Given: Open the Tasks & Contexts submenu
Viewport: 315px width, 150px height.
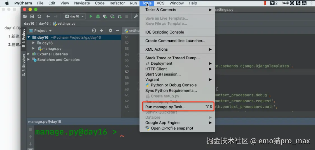Looking at the screenshot, I should coord(177,10).
